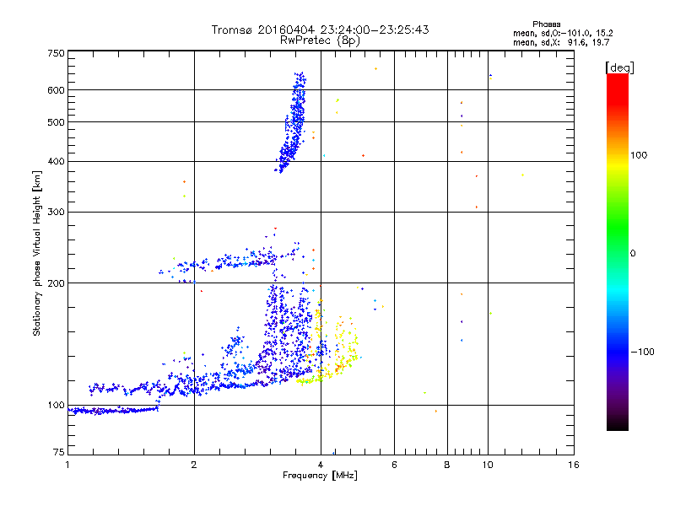The height and width of the screenshot is (506, 675).
Task: Click the x-axis tick label '4'
Action: pyautogui.click(x=321, y=465)
